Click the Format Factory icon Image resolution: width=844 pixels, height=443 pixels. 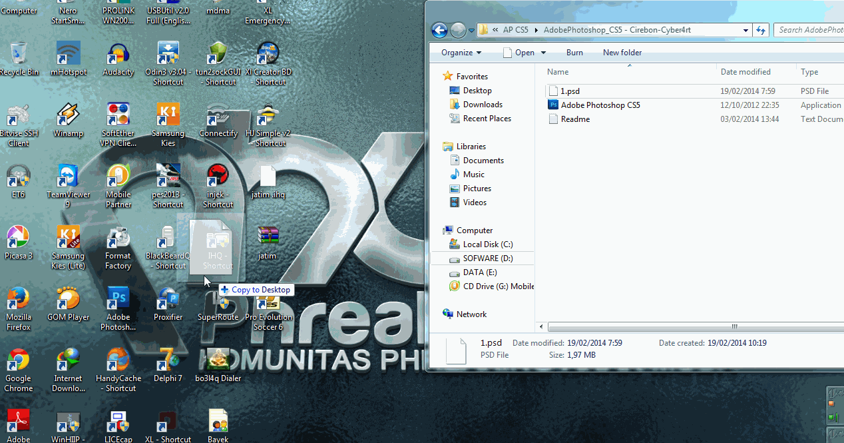pyautogui.click(x=118, y=248)
